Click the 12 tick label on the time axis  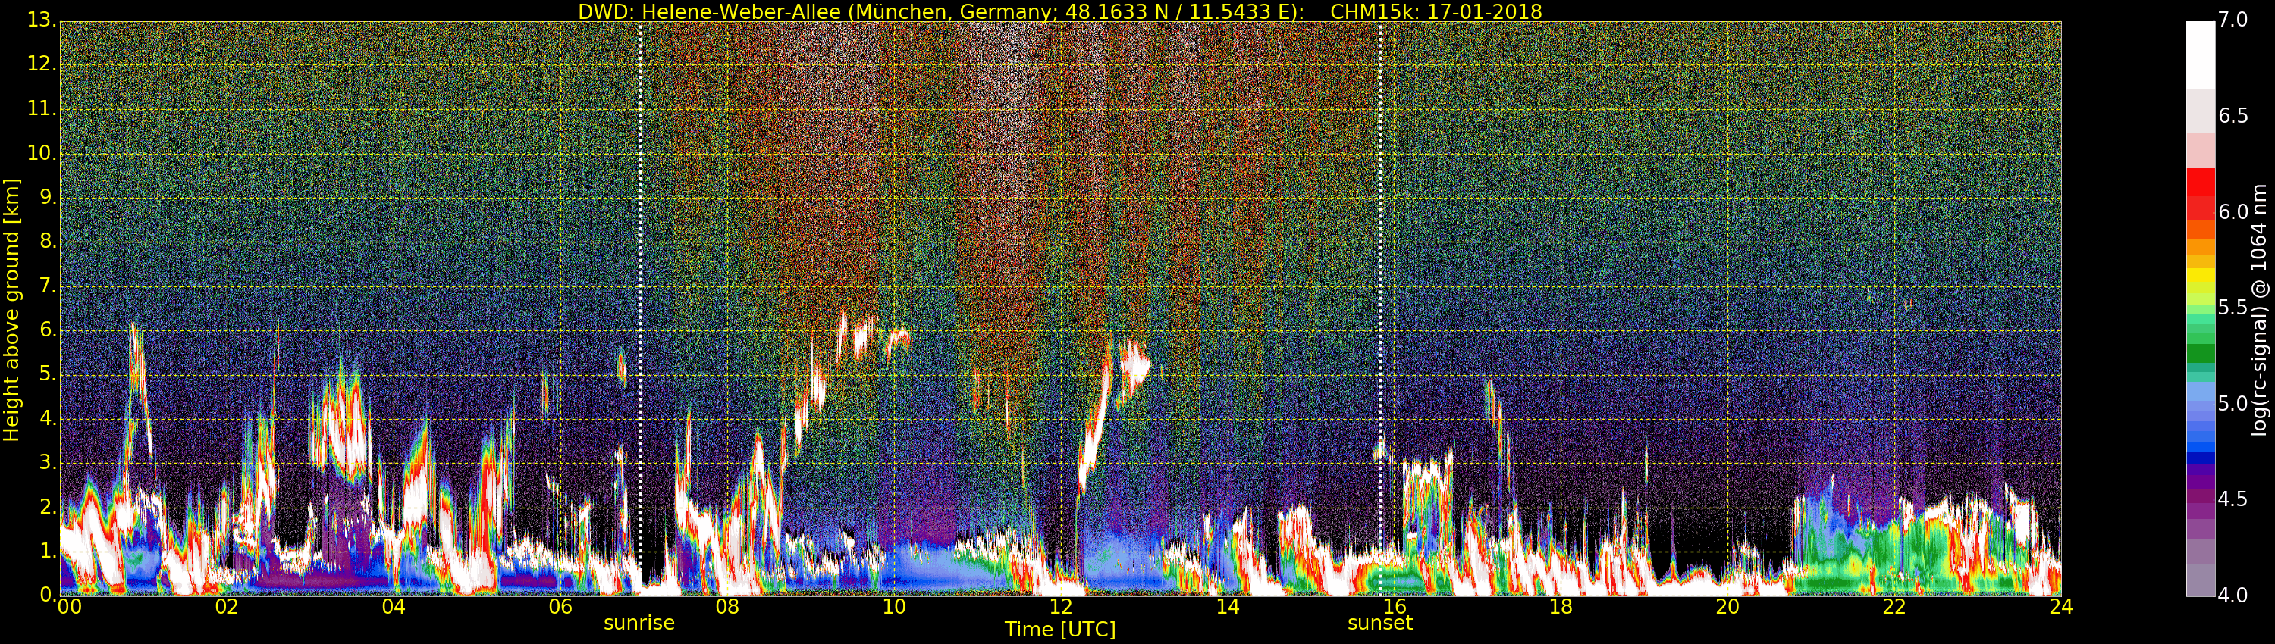(1061, 607)
